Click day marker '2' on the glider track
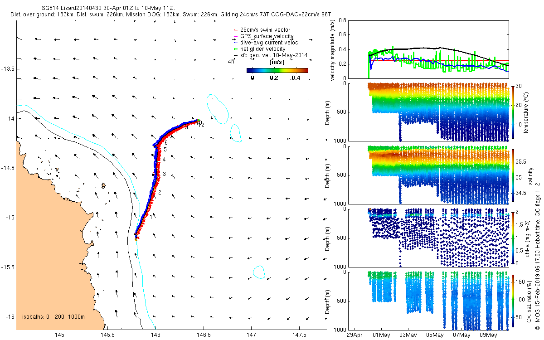 (x=160, y=193)
